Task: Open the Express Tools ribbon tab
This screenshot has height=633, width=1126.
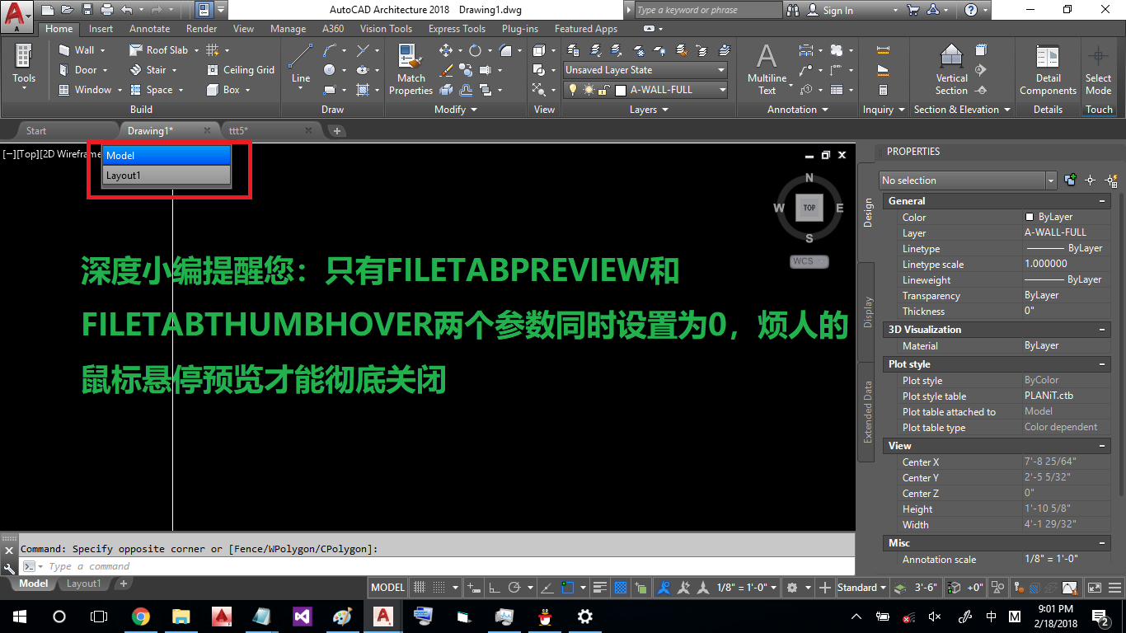Action: (x=457, y=28)
